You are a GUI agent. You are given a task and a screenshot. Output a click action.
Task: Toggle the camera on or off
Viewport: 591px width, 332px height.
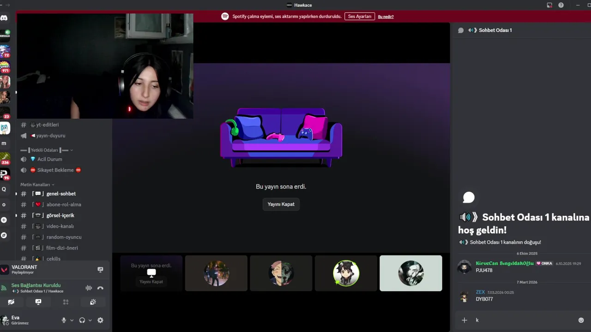click(11, 302)
